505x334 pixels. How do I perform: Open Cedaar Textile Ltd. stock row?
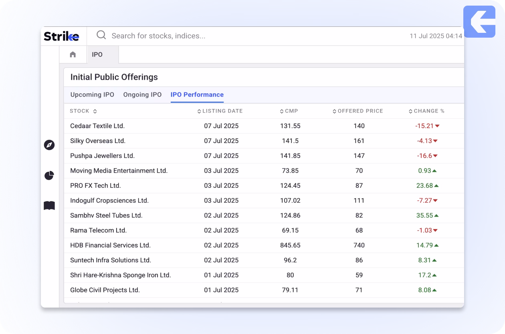[x=97, y=126]
